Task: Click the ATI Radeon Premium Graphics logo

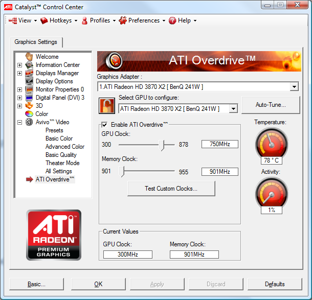Action: click(54, 235)
